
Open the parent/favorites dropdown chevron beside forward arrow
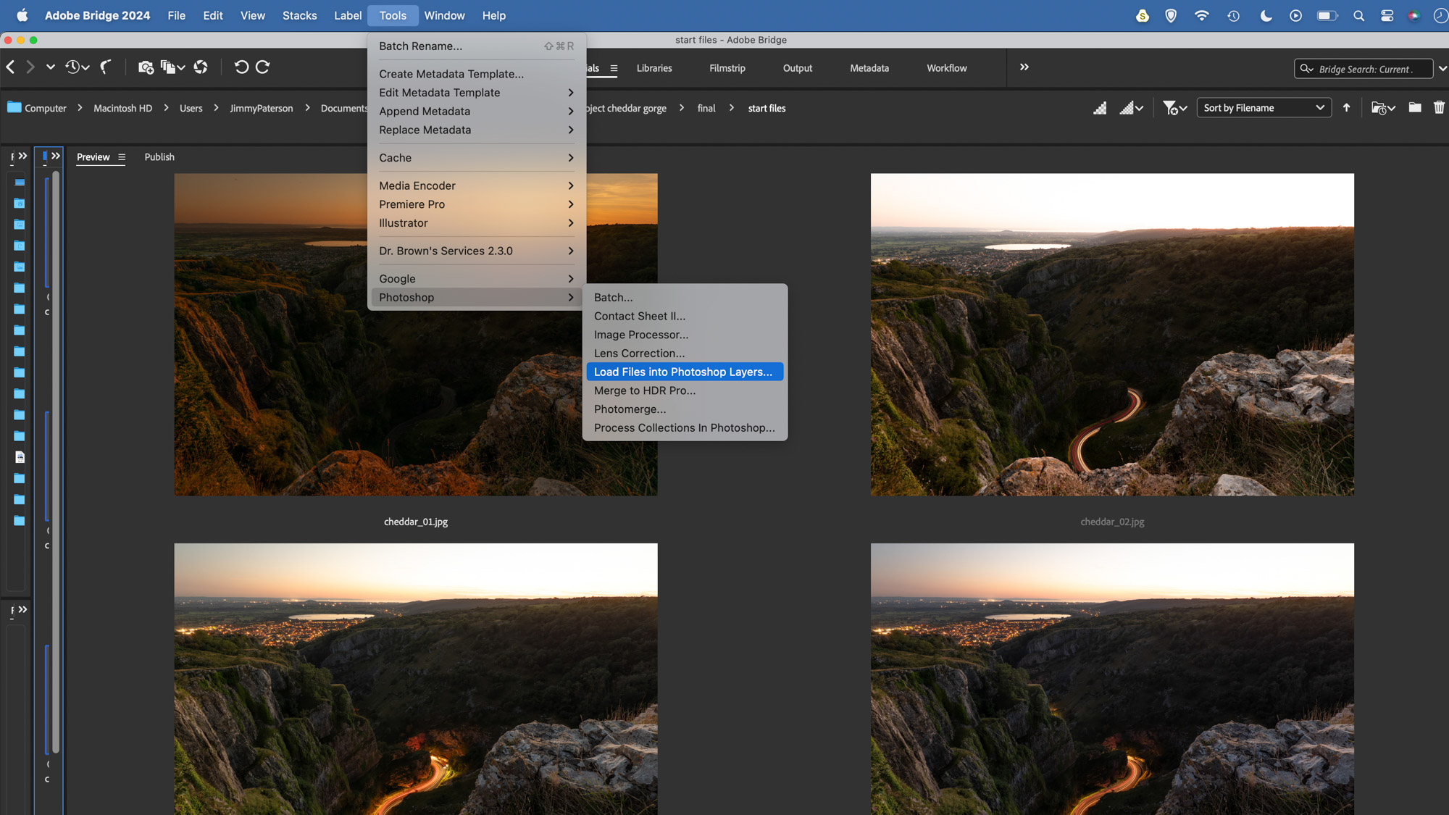click(x=50, y=67)
